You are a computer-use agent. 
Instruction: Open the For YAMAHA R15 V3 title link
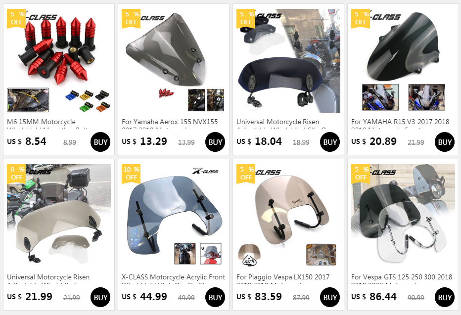[400, 122]
